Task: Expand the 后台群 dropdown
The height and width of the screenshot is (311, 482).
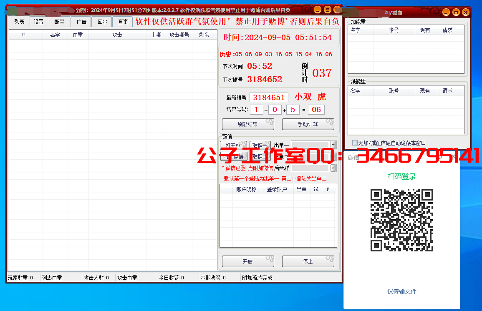Action: (x=333, y=168)
